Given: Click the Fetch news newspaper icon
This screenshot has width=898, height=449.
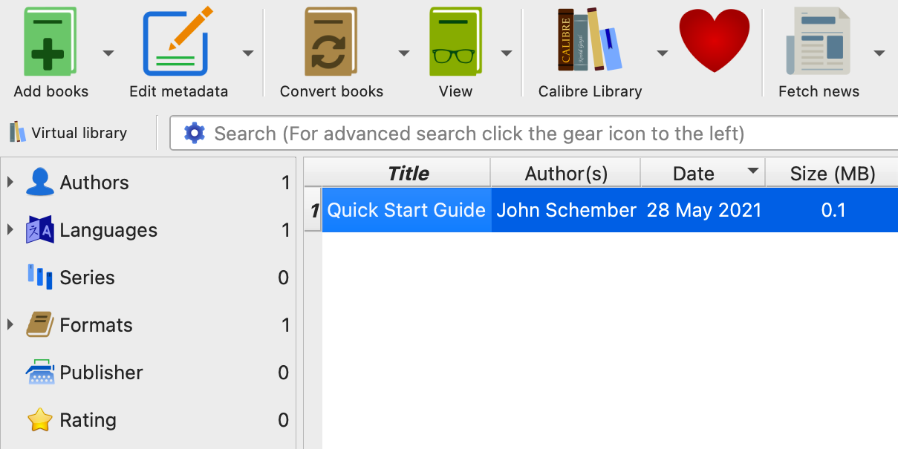Looking at the screenshot, I should (x=818, y=42).
